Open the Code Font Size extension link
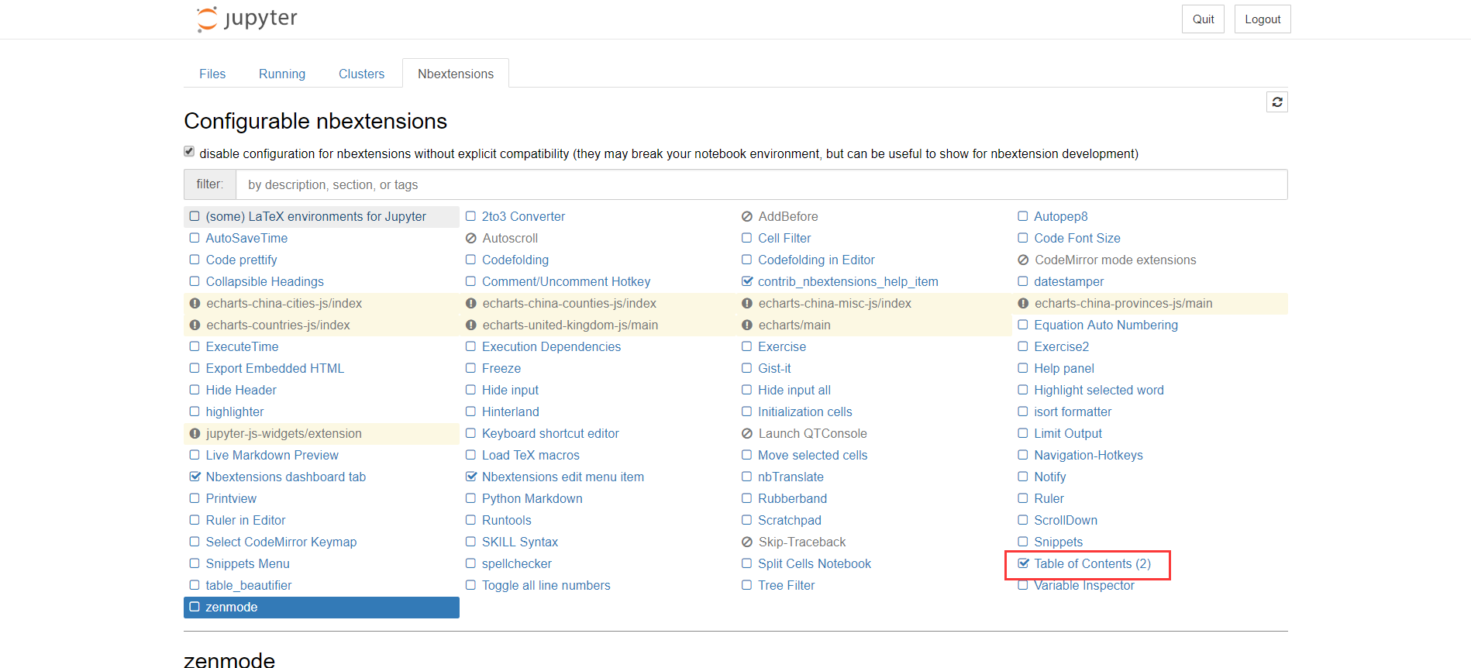This screenshot has width=1471, height=668. pyautogui.click(x=1077, y=239)
